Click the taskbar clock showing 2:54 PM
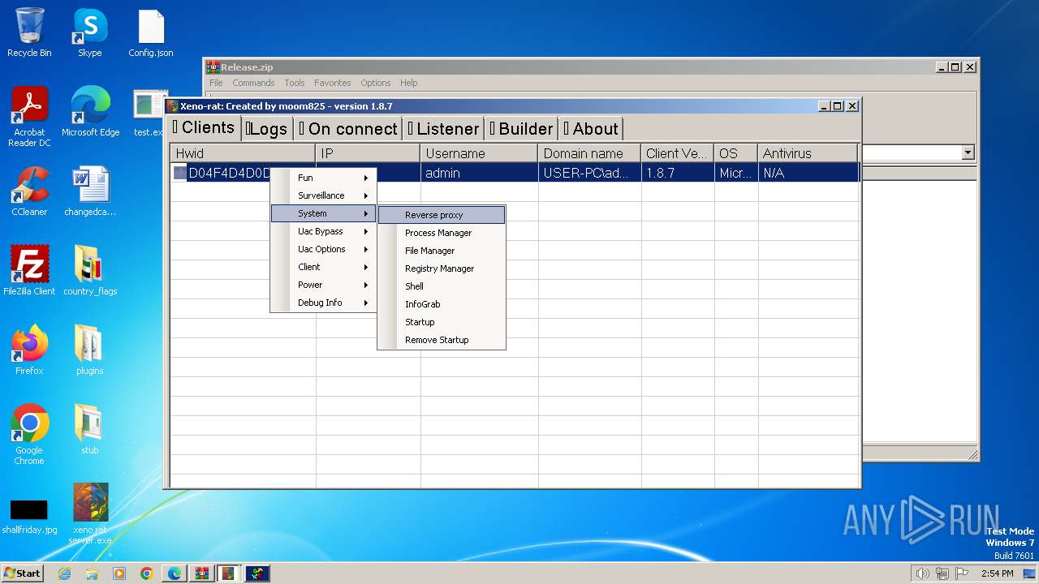1039x584 pixels. 997,573
